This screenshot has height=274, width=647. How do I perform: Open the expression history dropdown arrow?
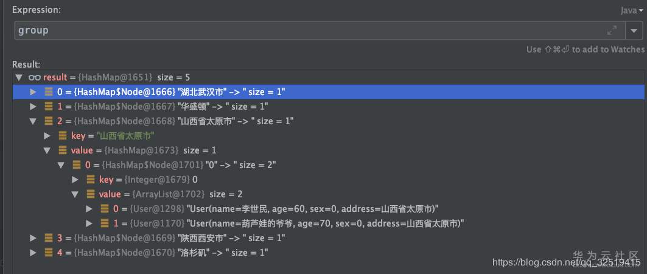(634, 30)
